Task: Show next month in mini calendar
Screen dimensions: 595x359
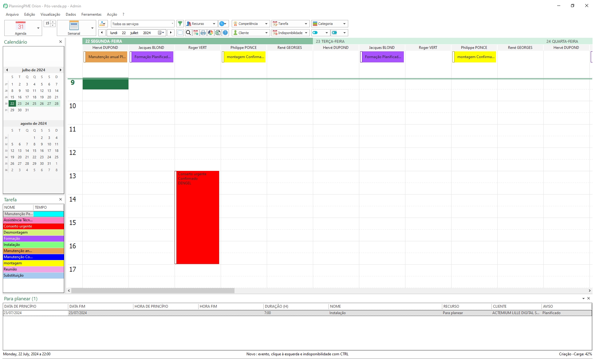Action: (61, 70)
